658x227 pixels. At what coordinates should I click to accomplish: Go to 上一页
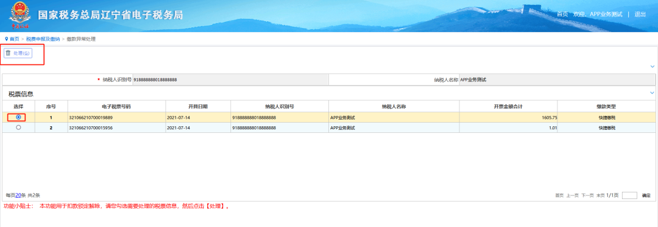572,195
